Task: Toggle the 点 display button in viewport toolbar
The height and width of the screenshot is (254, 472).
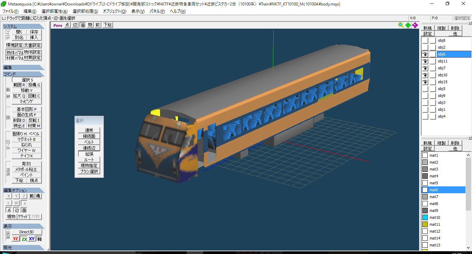Action: point(67,25)
